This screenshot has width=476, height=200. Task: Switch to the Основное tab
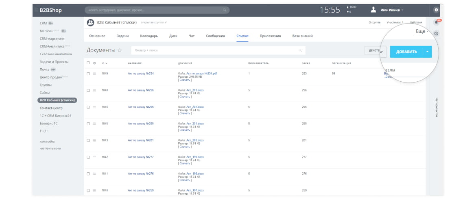[x=97, y=36]
